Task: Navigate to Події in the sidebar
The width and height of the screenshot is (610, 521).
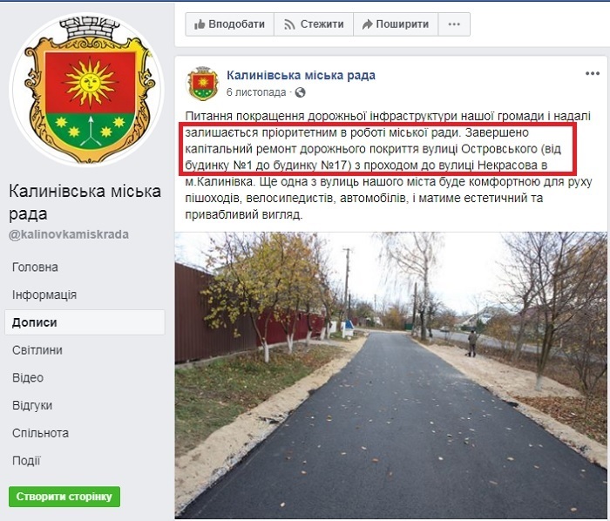Action: 26,461
